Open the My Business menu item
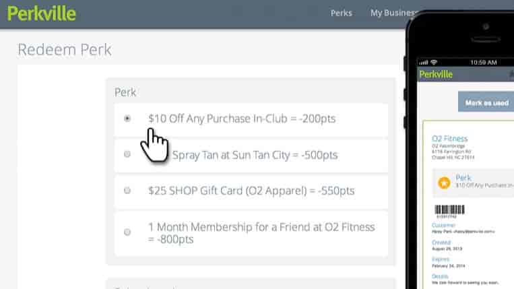 pos(393,13)
